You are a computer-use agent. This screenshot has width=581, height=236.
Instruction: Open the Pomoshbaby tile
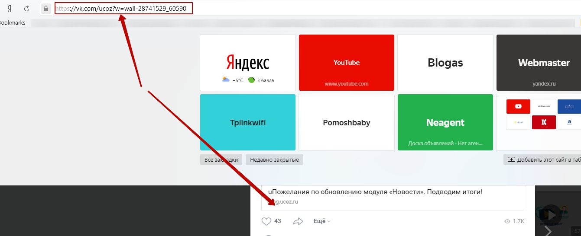[347, 122]
